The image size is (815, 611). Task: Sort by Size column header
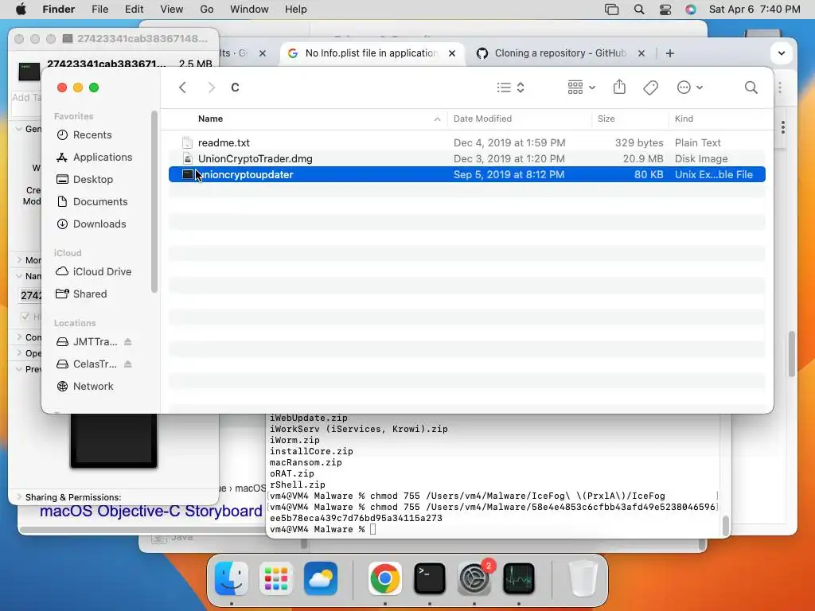tap(606, 119)
